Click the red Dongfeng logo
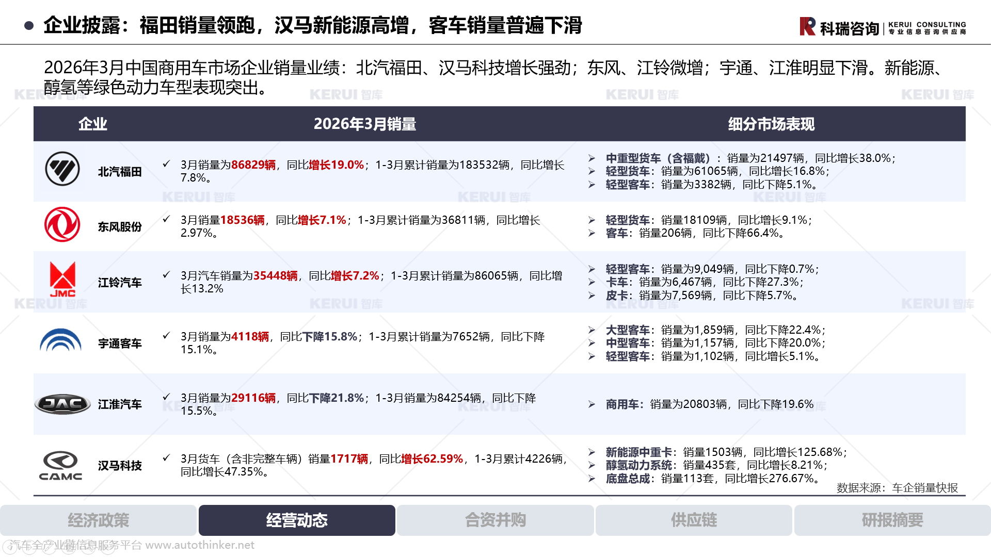The image size is (991, 557). tap(62, 224)
